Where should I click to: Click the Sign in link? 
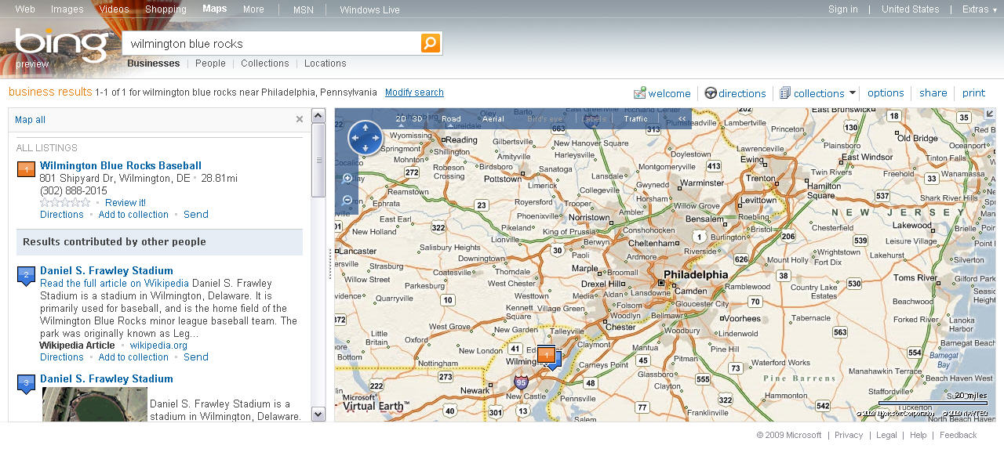pyautogui.click(x=843, y=9)
